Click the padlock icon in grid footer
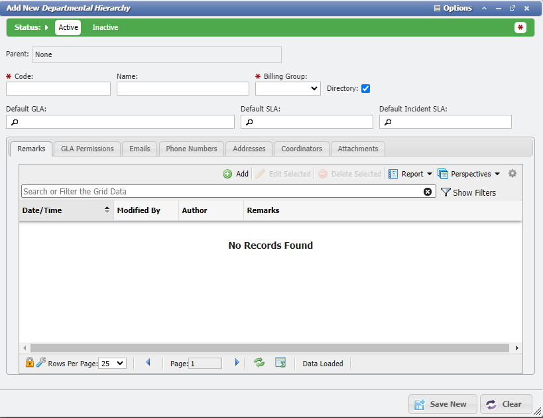The image size is (543, 418). pyautogui.click(x=29, y=363)
